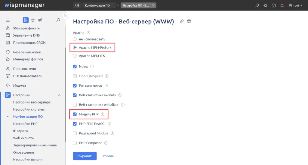Screen dimensions: 308x165
Task: Collapse sidebar with hamburger icon
Action: 8,20
